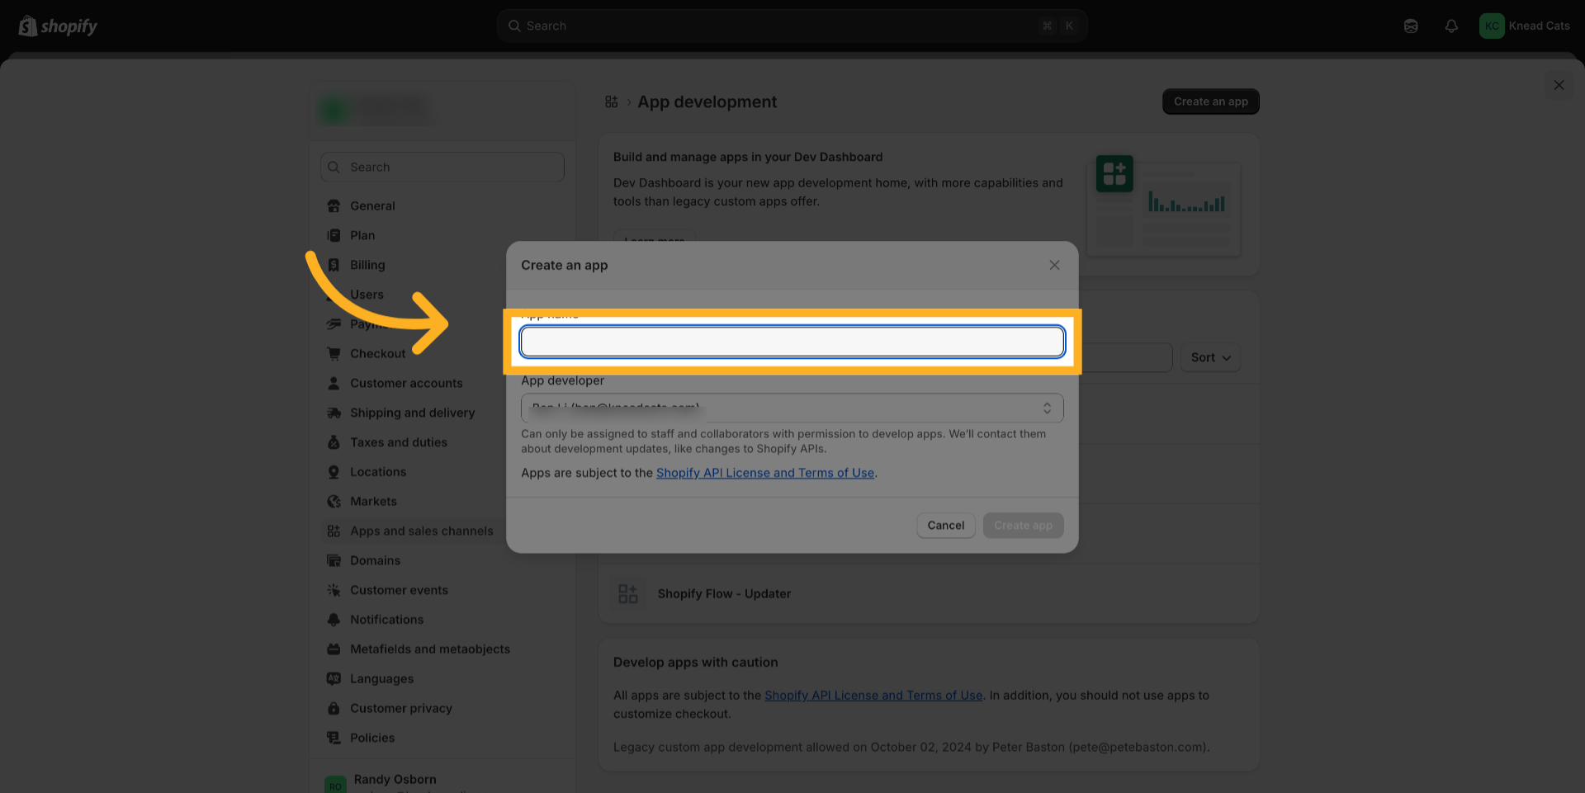The image size is (1585, 793).
Task: Click the Create app button in dialog
Action: [1023, 526]
